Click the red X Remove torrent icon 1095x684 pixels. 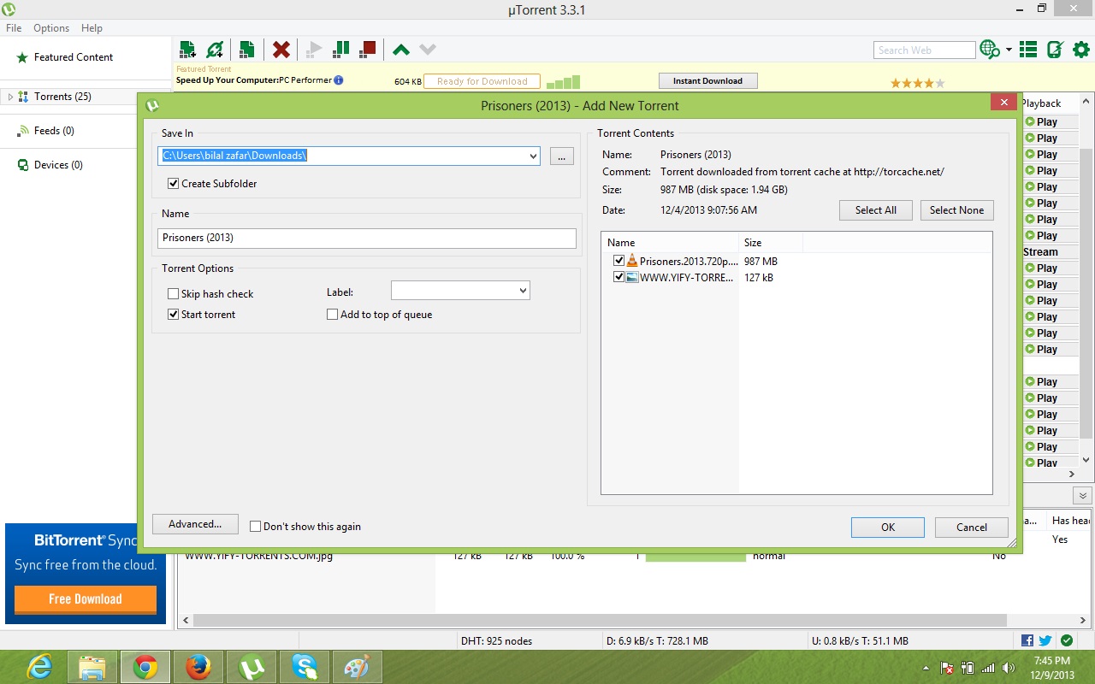click(281, 50)
